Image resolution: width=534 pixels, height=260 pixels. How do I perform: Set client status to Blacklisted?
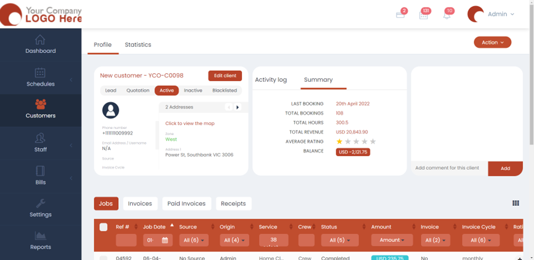click(224, 90)
